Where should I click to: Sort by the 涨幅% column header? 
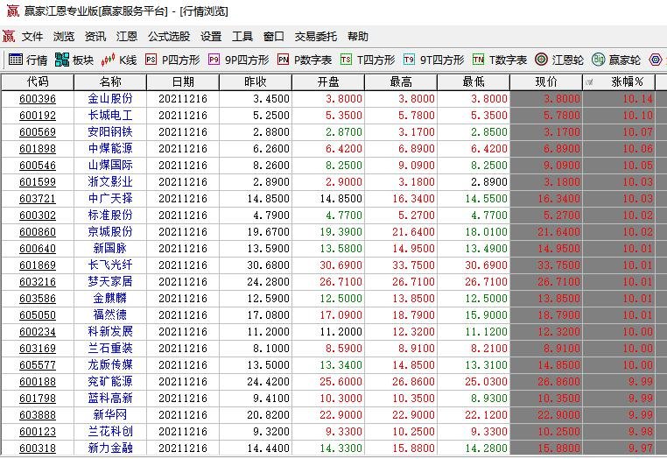[x=620, y=81]
